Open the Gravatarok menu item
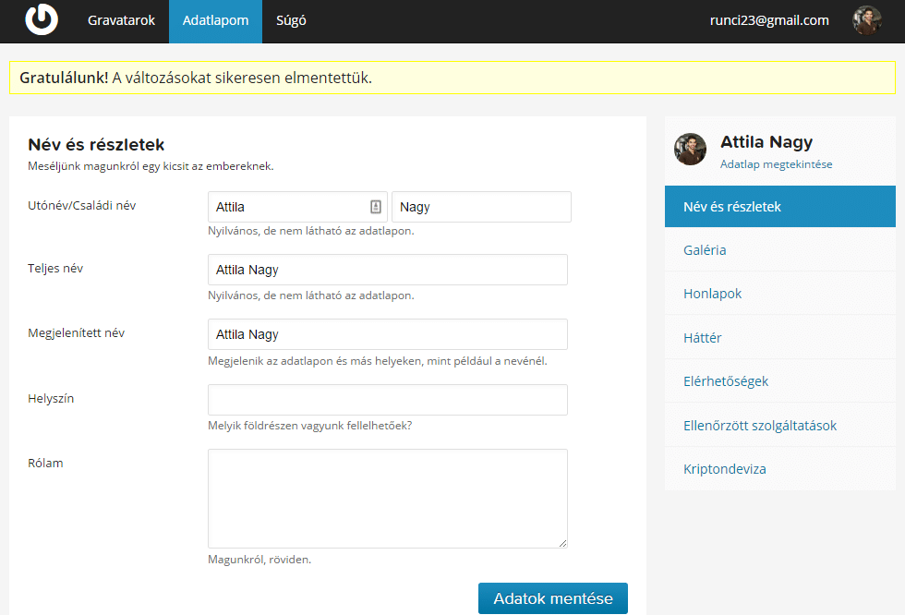This screenshot has width=905, height=615. point(120,20)
